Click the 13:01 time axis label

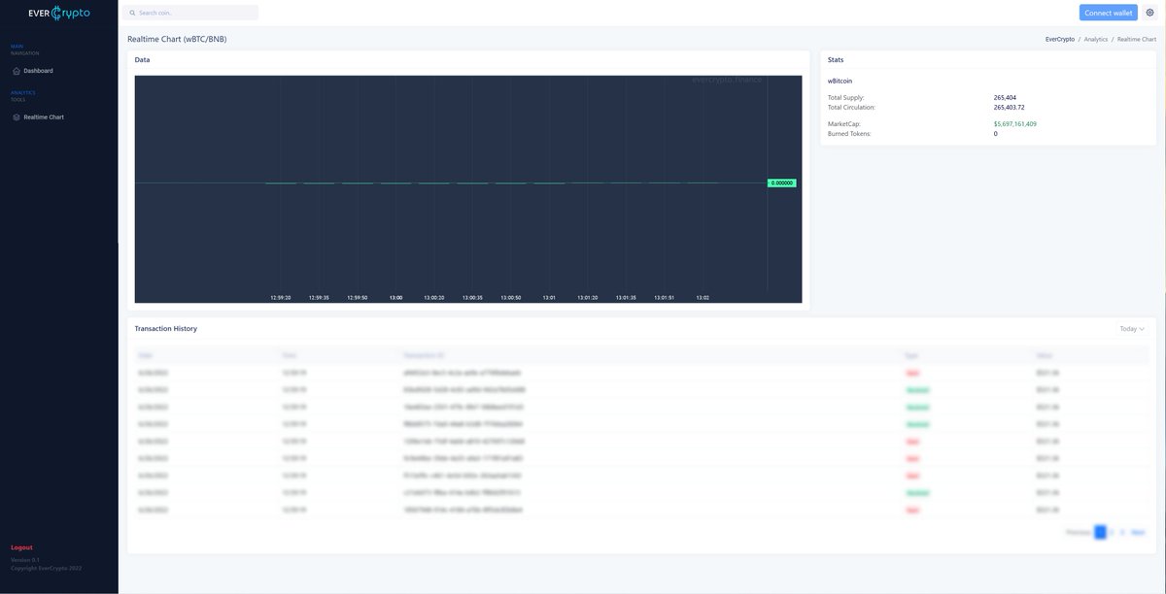pos(549,298)
